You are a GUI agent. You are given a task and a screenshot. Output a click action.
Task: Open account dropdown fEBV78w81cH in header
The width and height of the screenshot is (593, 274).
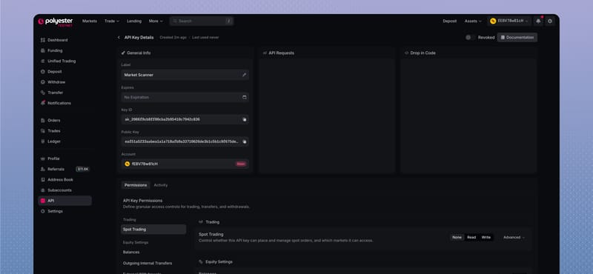pyautogui.click(x=509, y=21)
